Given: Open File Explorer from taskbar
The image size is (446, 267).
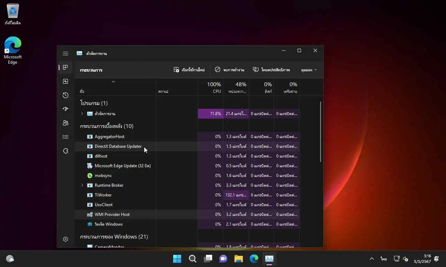Looking at the screenshot, I should point(238,259).
